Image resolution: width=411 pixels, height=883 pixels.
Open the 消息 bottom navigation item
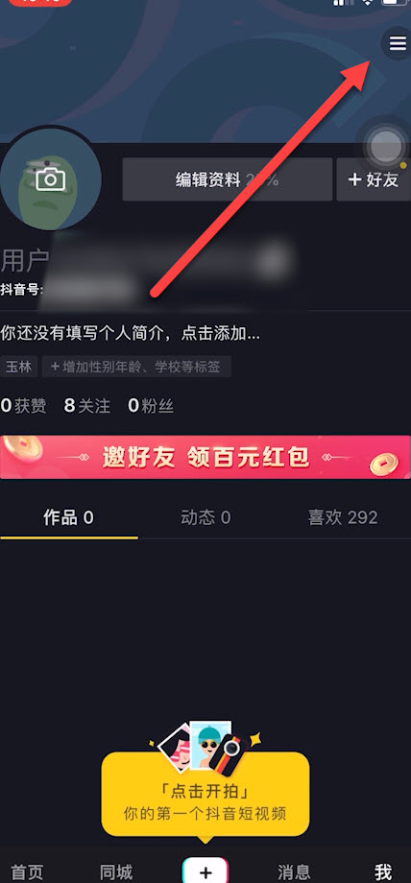[294, 871]
